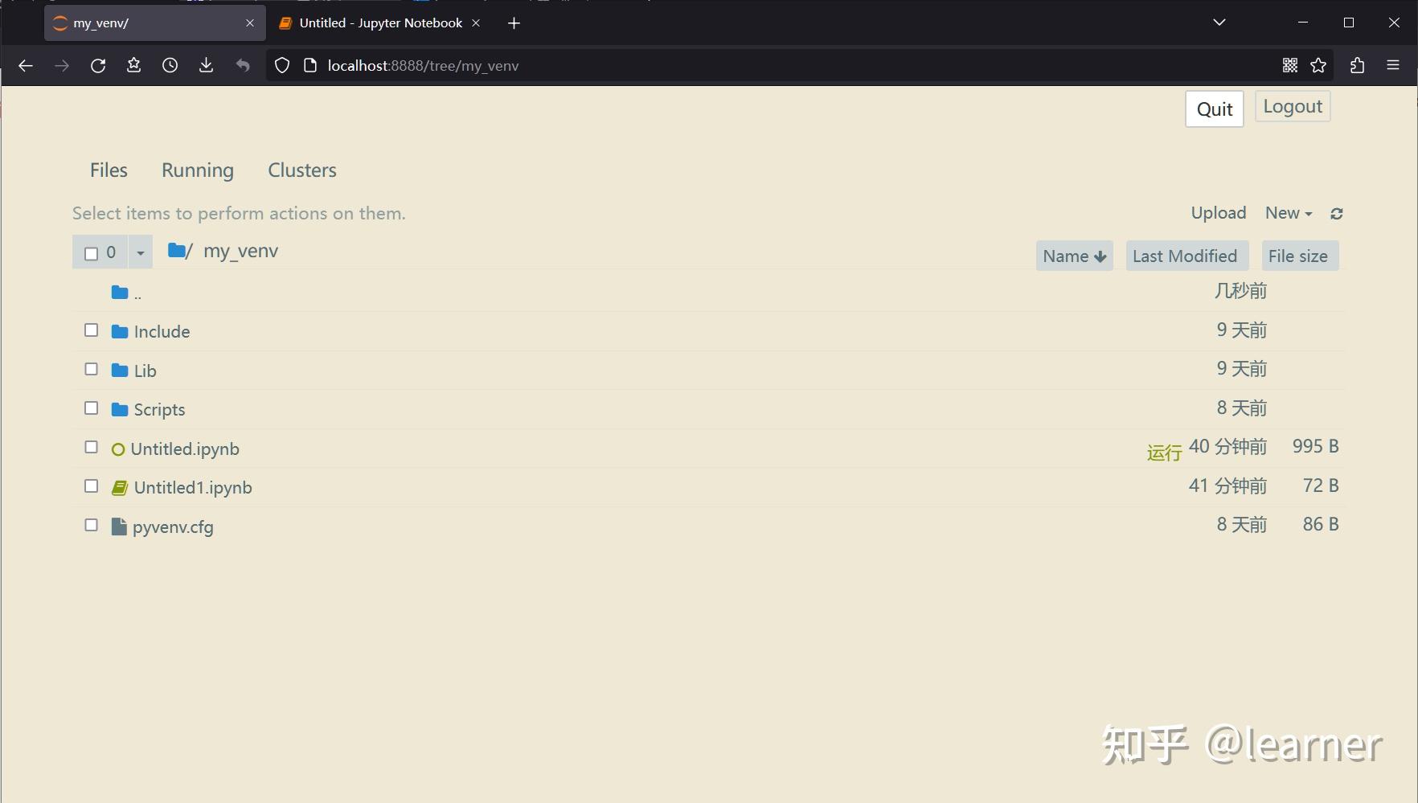1418x803 pixels.
Task: Open browser history clock icon
Action: coord(170,66)
